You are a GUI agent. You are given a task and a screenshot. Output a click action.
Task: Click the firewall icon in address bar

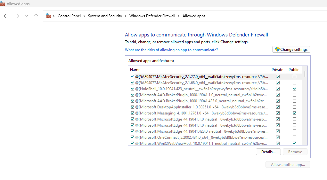pos(48,16)
